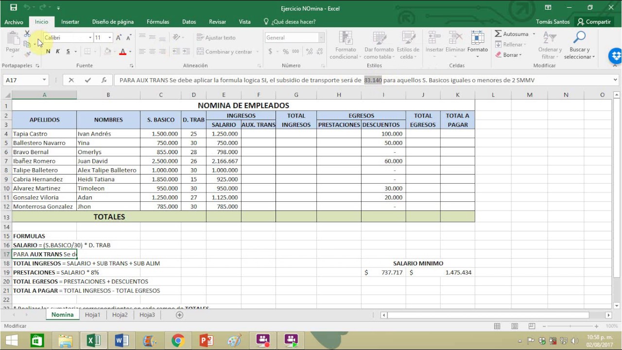This screenshot has width=622, height=350.
Task: Toggle Underline S formatting
Action: 68,52
